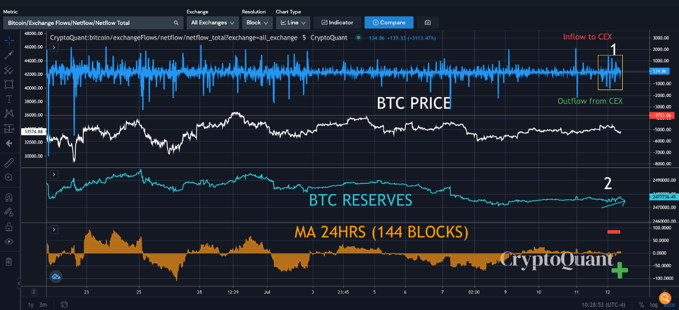Open the Line chart type dropdown
Viewport: 679px width, 310px height.
click(293, 22)
